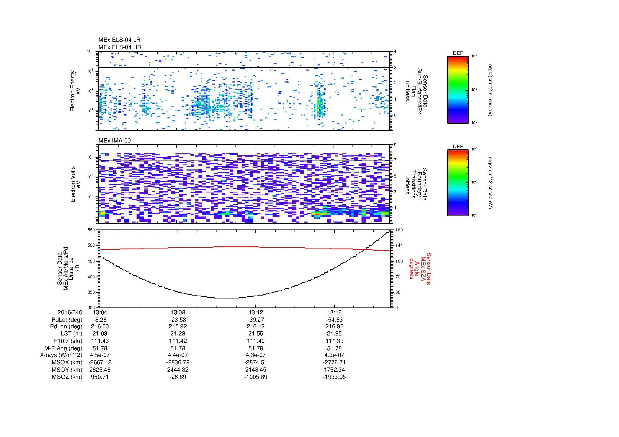Click the PdLon value 216.00
Screen dimensions: 619x437
[100, 326]
